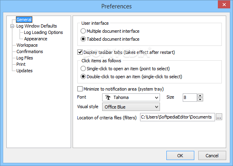The height and width of the screenshot is (166, 233).
Task: Go to Workspace preferences
Action: [x=27, y=45]
